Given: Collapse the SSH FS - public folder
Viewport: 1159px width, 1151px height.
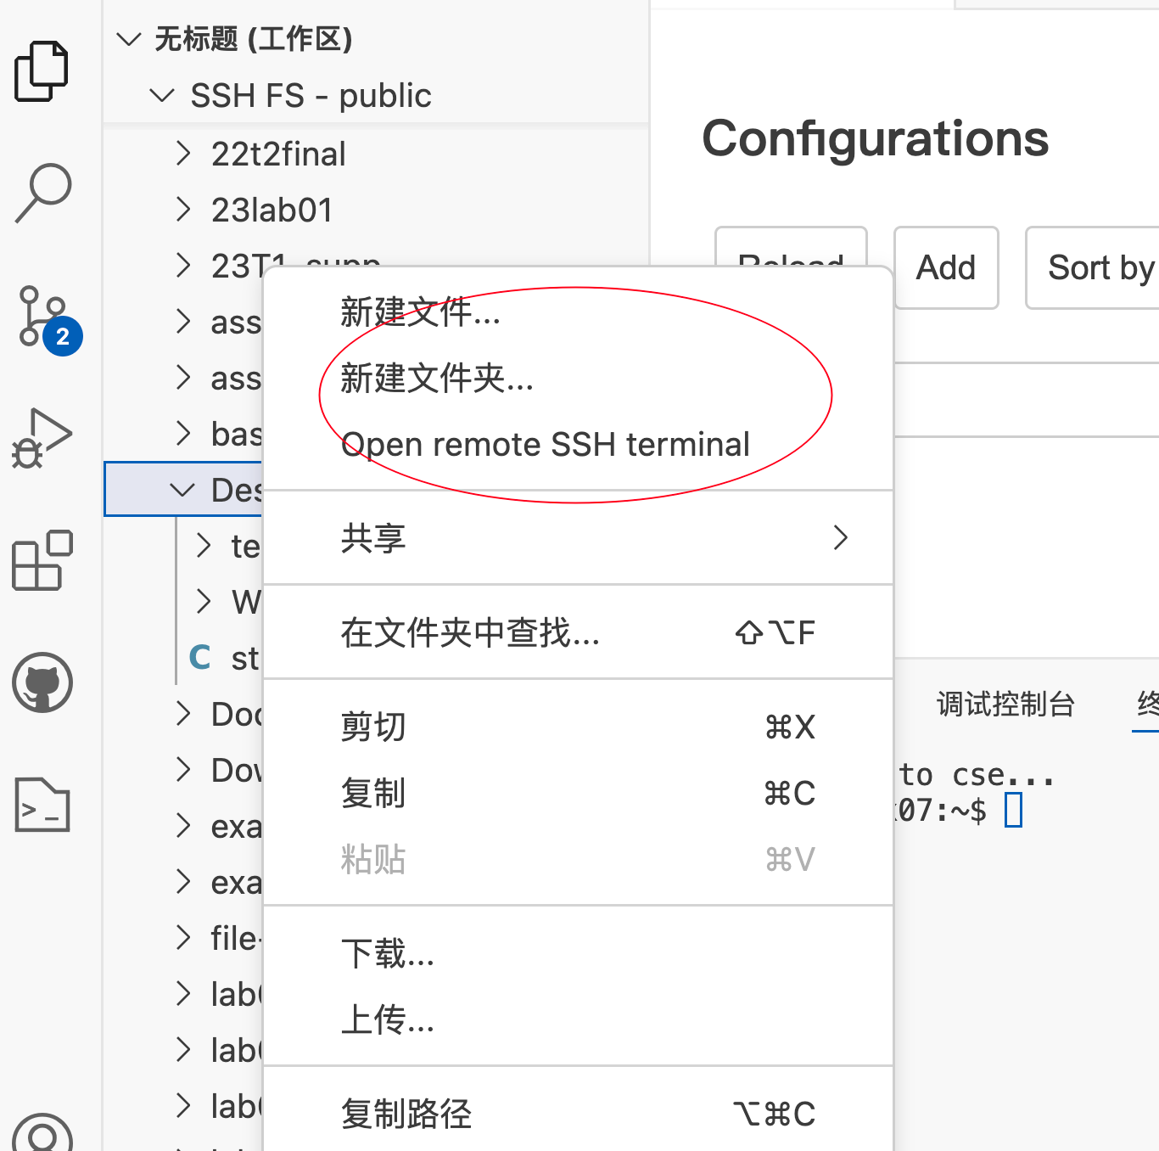Looking at the screenshot, I should coord(162,96).
